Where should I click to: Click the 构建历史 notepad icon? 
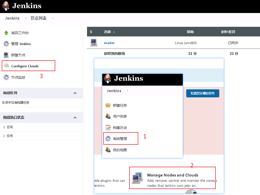coord(108,127)
